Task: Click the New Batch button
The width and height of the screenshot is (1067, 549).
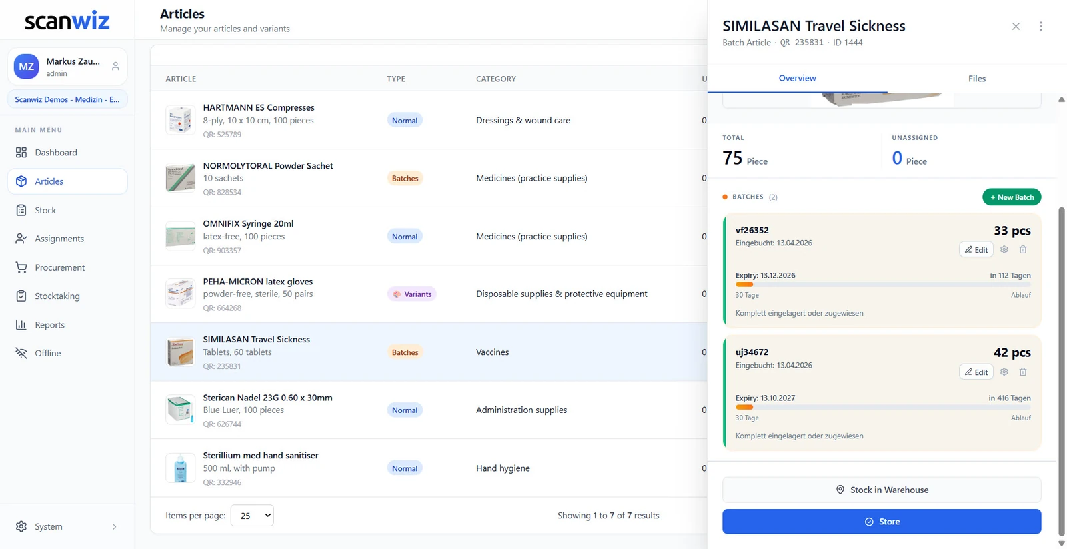Action: [x=1012, y=197]
